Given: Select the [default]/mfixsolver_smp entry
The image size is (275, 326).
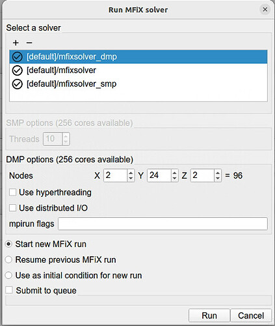Looking at the screenshot, I should pos(138,84).
